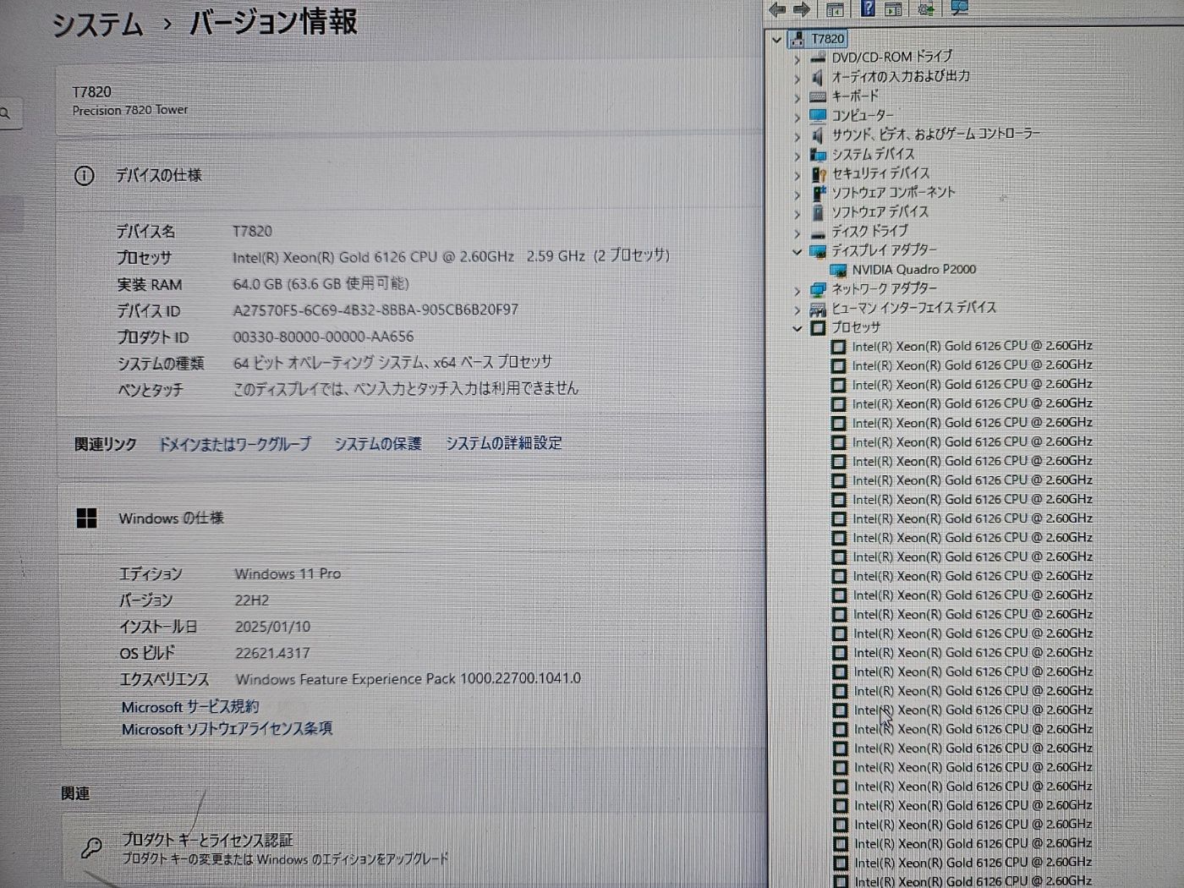Viewport: 1184px width, 888px height.
Task: Open the ドメインまたはワークグループ link
Action: (x=235, y=444)
